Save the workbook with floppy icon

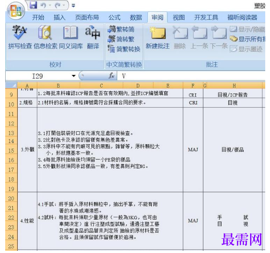(33, 5)
